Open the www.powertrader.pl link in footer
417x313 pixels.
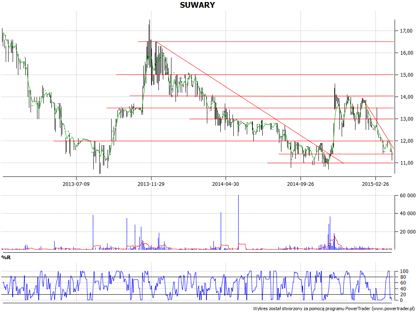(x=393, y=309)
